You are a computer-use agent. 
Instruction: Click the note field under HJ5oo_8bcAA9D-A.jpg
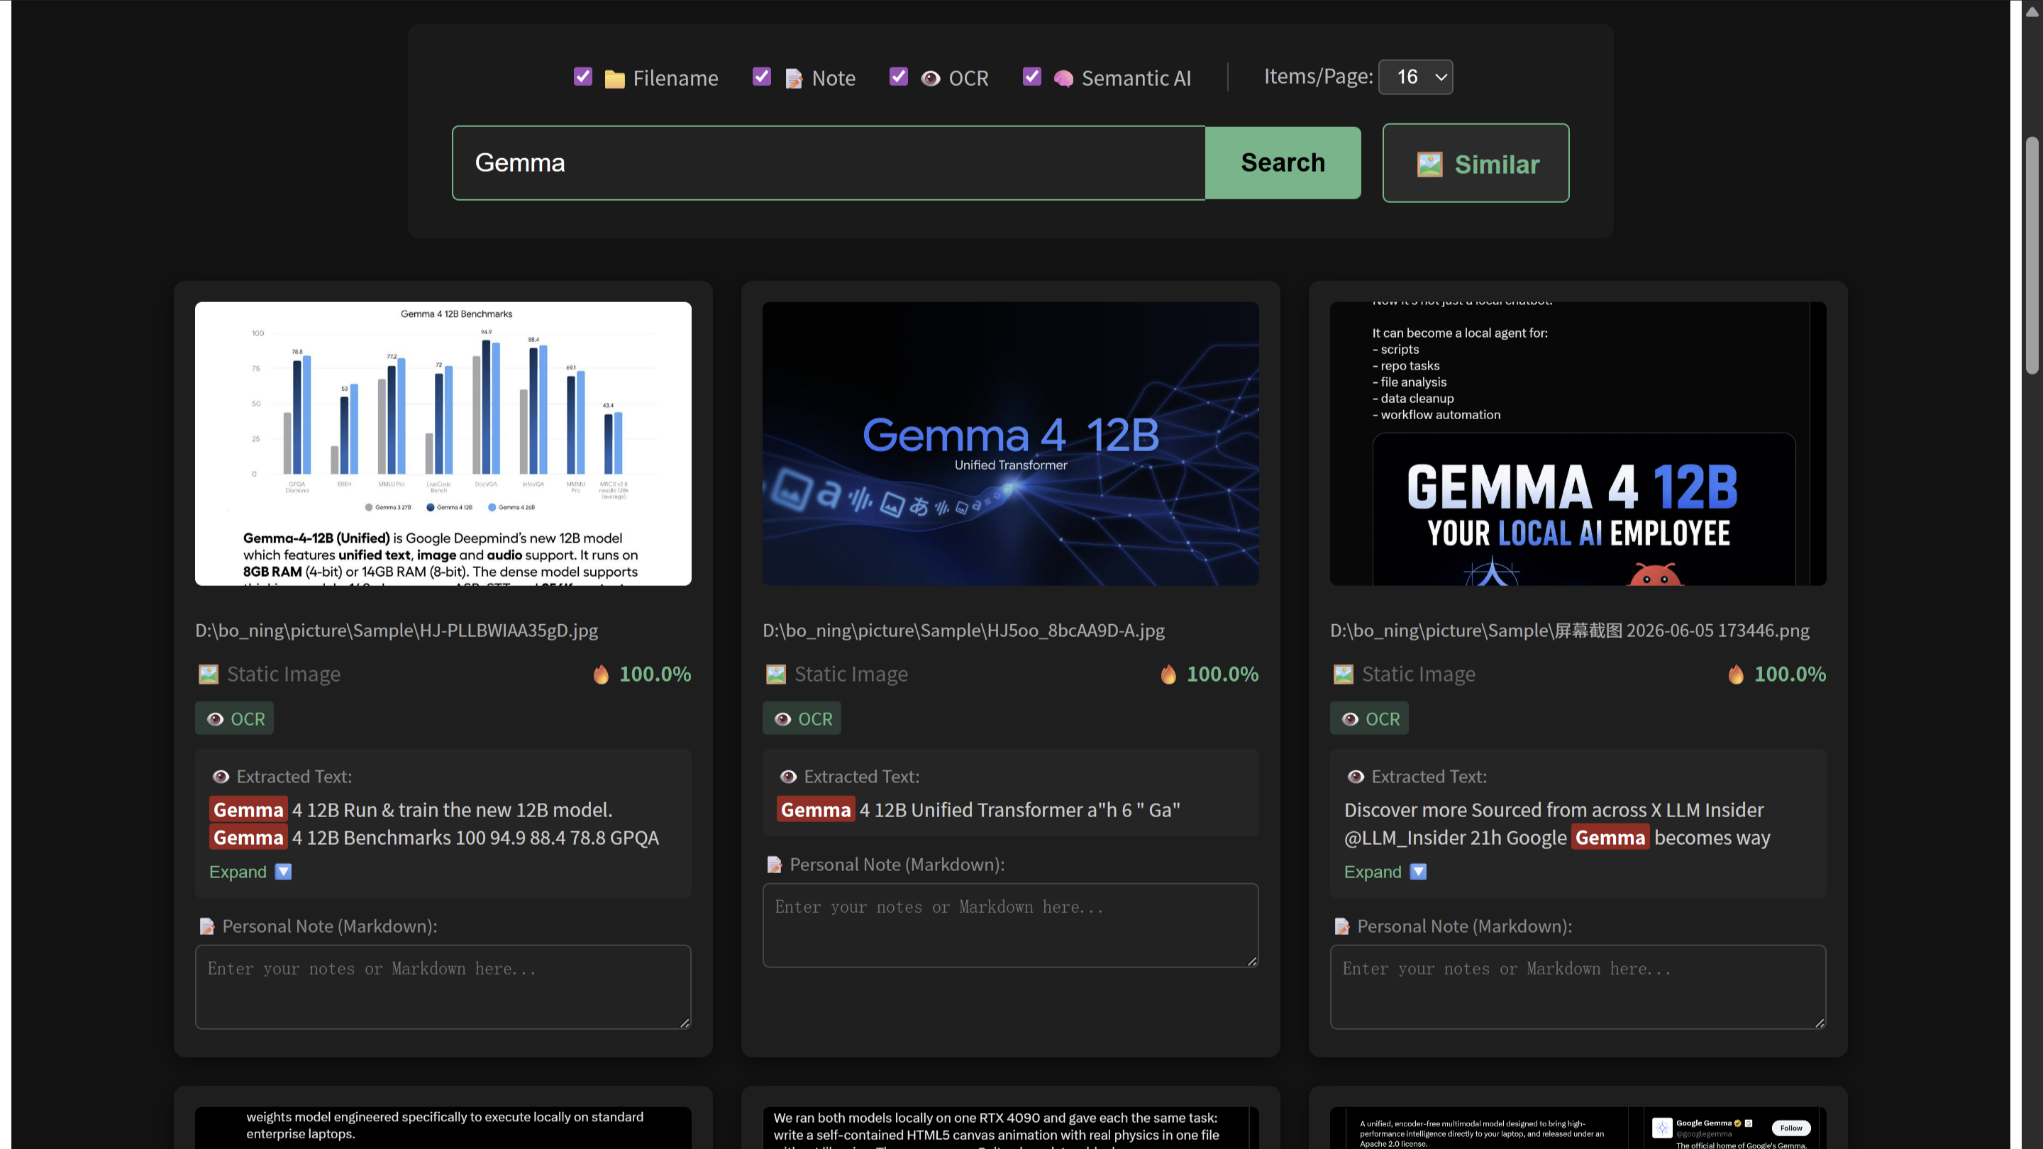1010,926
